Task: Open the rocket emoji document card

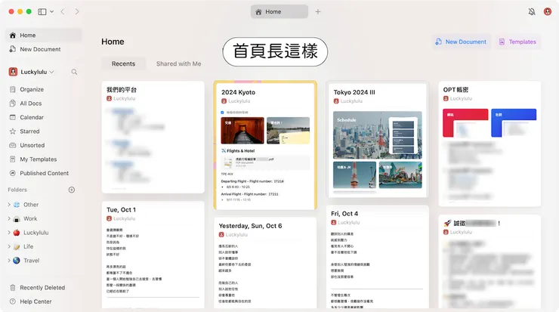Action: [x=490, y=261]
